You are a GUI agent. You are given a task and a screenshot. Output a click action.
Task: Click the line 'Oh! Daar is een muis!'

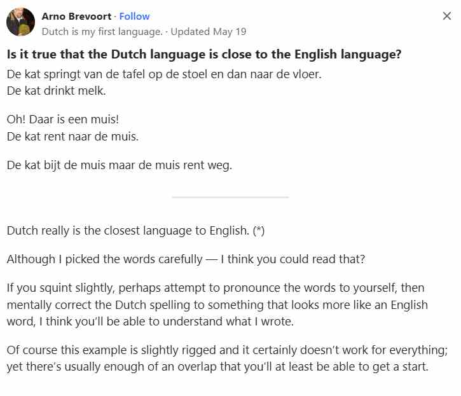point(63,119)
